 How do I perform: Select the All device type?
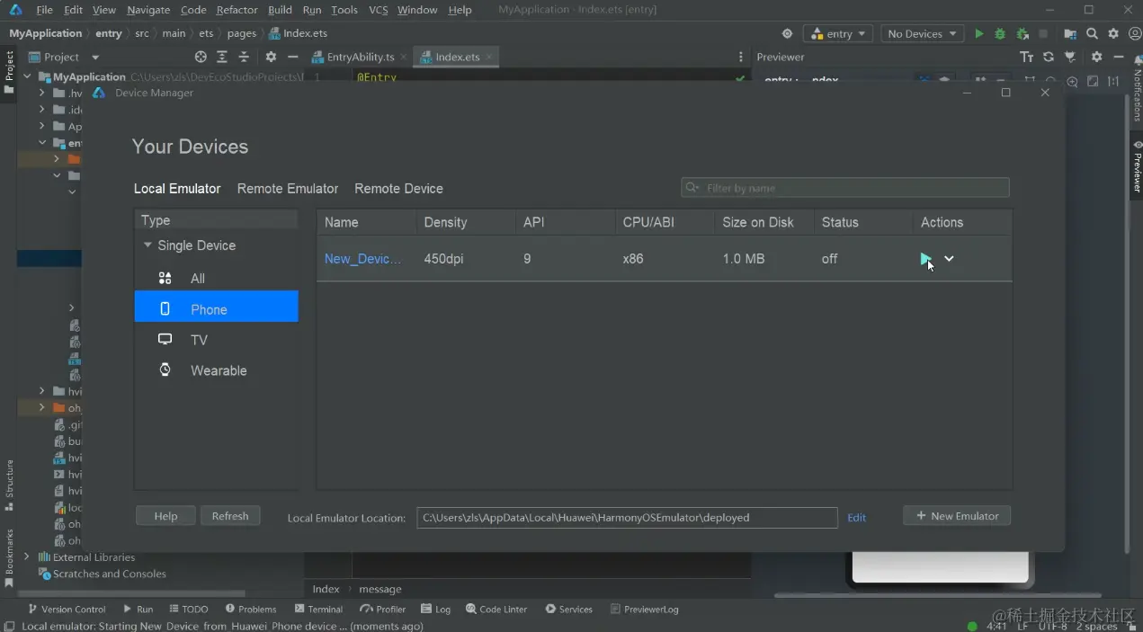(x=216, y=279)
